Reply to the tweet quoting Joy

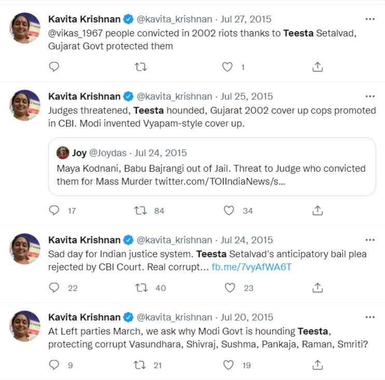[x=54, y=210]
